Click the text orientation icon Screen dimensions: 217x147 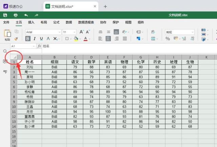point(124,32)
